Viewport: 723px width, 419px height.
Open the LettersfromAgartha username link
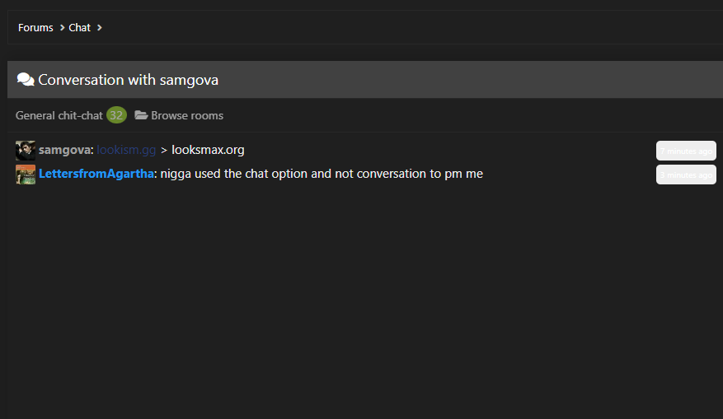tap(96, 174)
